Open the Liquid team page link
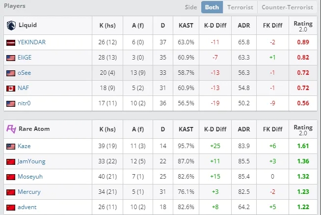321x215 pixels. coord(27,25)
